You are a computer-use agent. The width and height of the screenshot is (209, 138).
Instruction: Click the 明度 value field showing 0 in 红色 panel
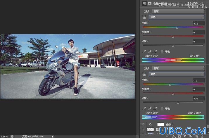(x=199, y=42)
